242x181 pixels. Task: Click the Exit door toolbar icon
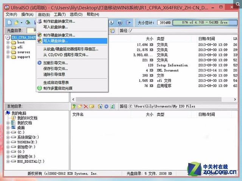[128, 23]
